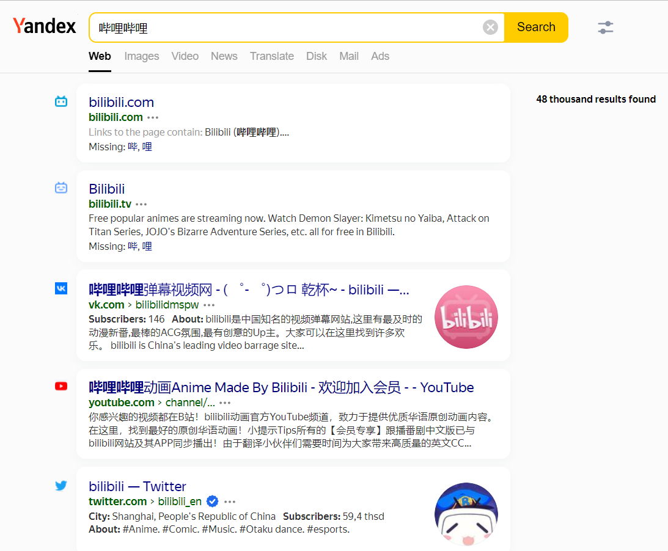Click the Twitter bird favicon
The width and height of the screenshot is (668, 551).
(x=61, y=486)
